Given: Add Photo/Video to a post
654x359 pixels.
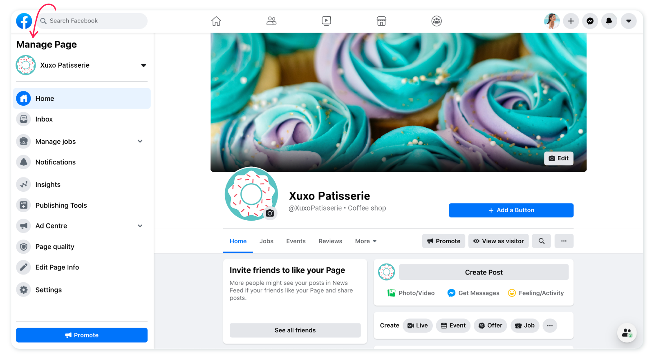Looking at the screenshot, I should pos(411,293).
